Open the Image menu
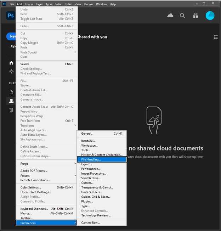Image resolution: width=221 pixels, height=231 pixels. [29, 4]
